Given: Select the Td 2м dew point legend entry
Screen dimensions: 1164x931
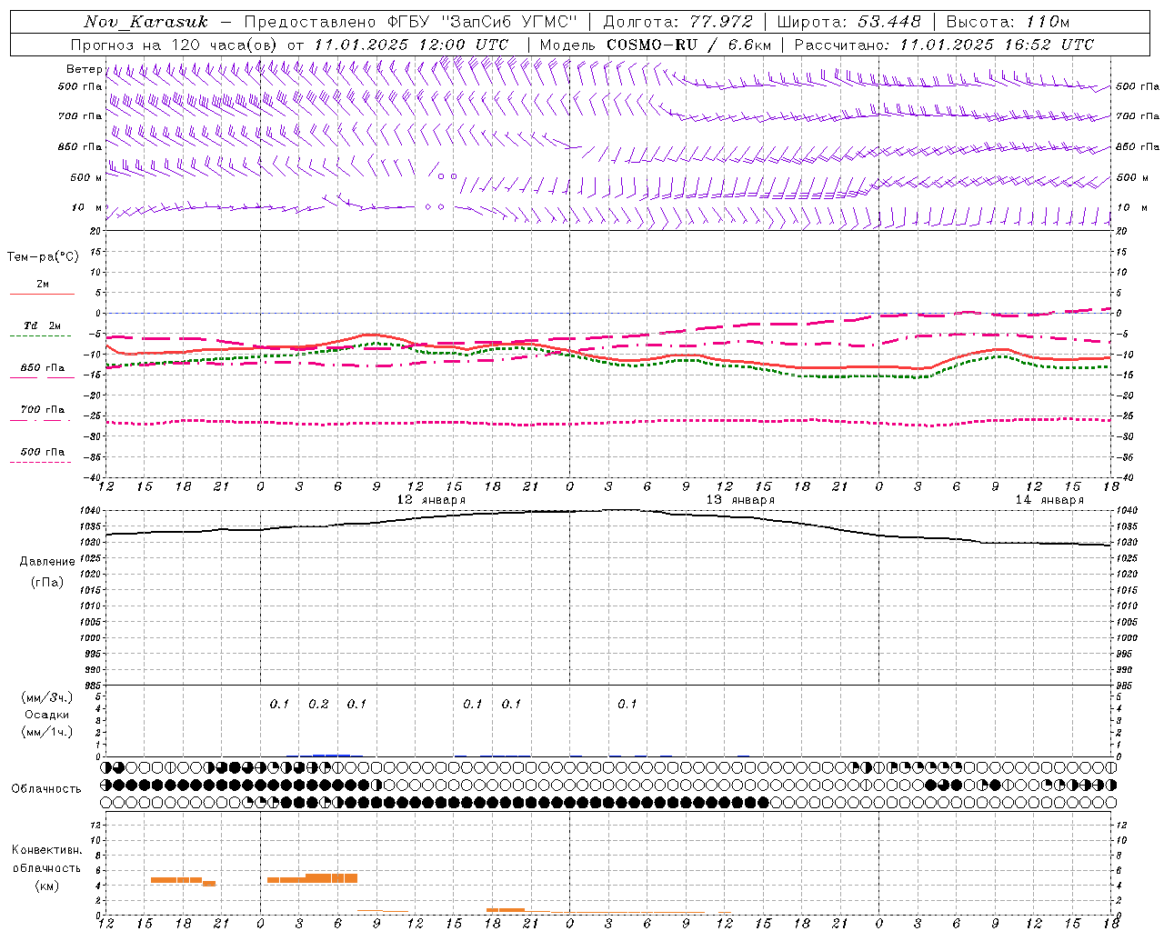Looking at the screenshot, I should [x=43, y=325].
